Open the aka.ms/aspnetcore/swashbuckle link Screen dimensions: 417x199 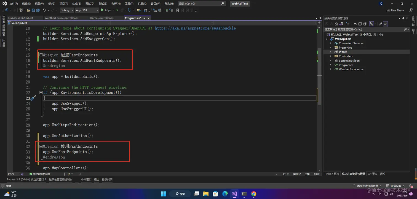[195, 28]
